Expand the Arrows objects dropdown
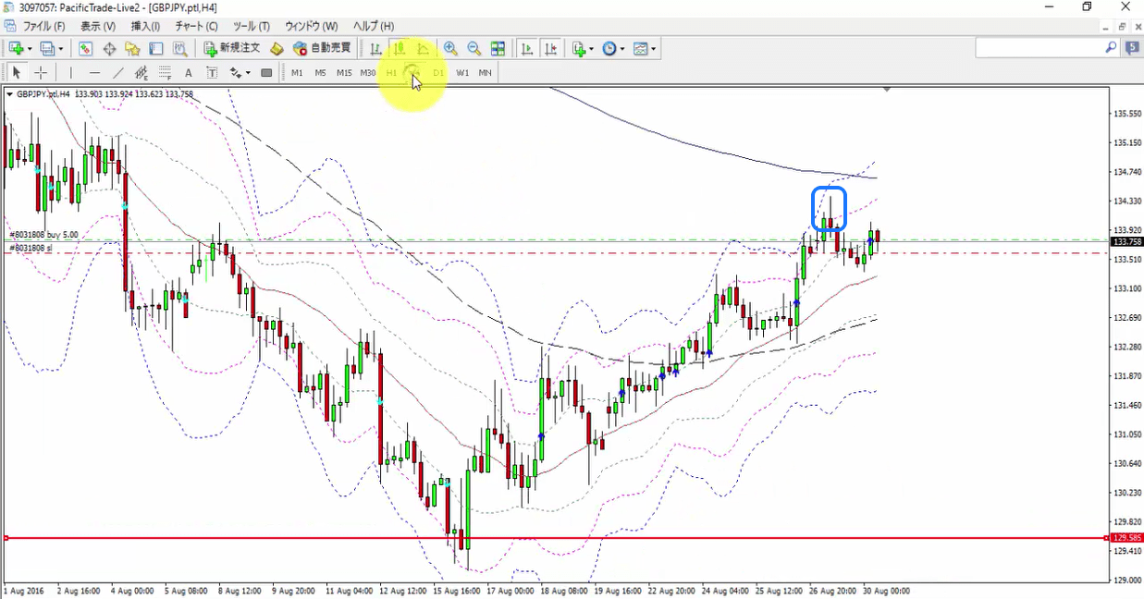1144x599 pixels. click(x=248, y=72)
